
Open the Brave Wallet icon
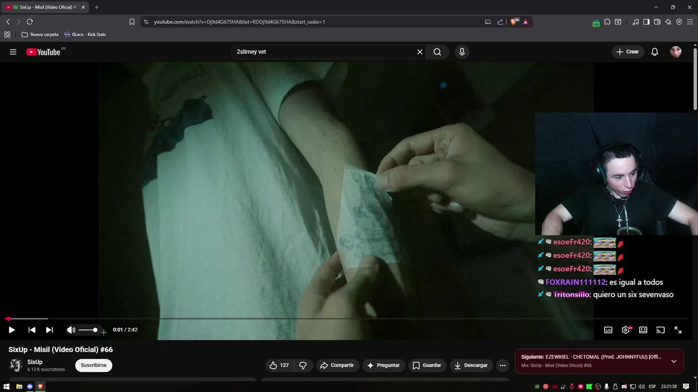657,22
